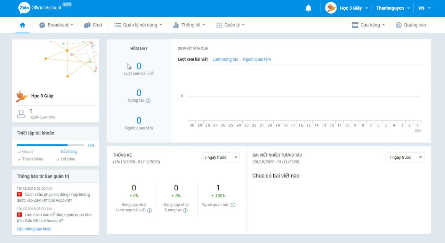Click the Chưa có bài viết nào message
The height and width of the screenshot is (243, 445).
[x=276, y=176]
